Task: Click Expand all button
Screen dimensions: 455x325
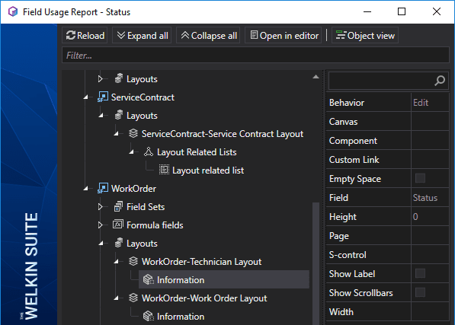Action: (x=142, y=35)
